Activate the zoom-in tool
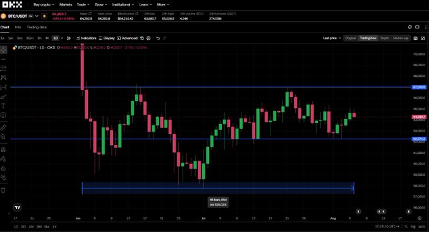 click(3, 137)
